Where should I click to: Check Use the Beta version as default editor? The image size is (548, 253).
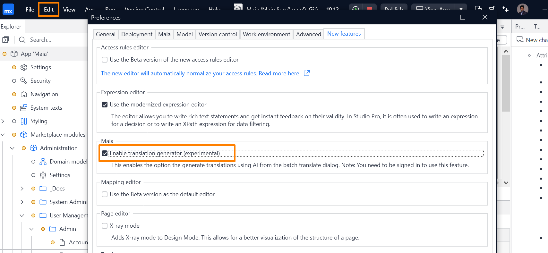click(105, 194)
